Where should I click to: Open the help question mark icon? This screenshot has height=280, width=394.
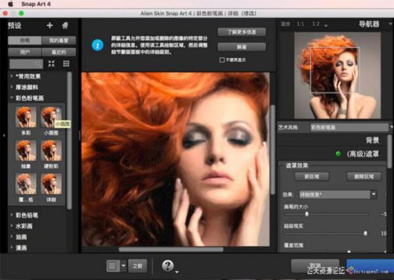[167, 265]
